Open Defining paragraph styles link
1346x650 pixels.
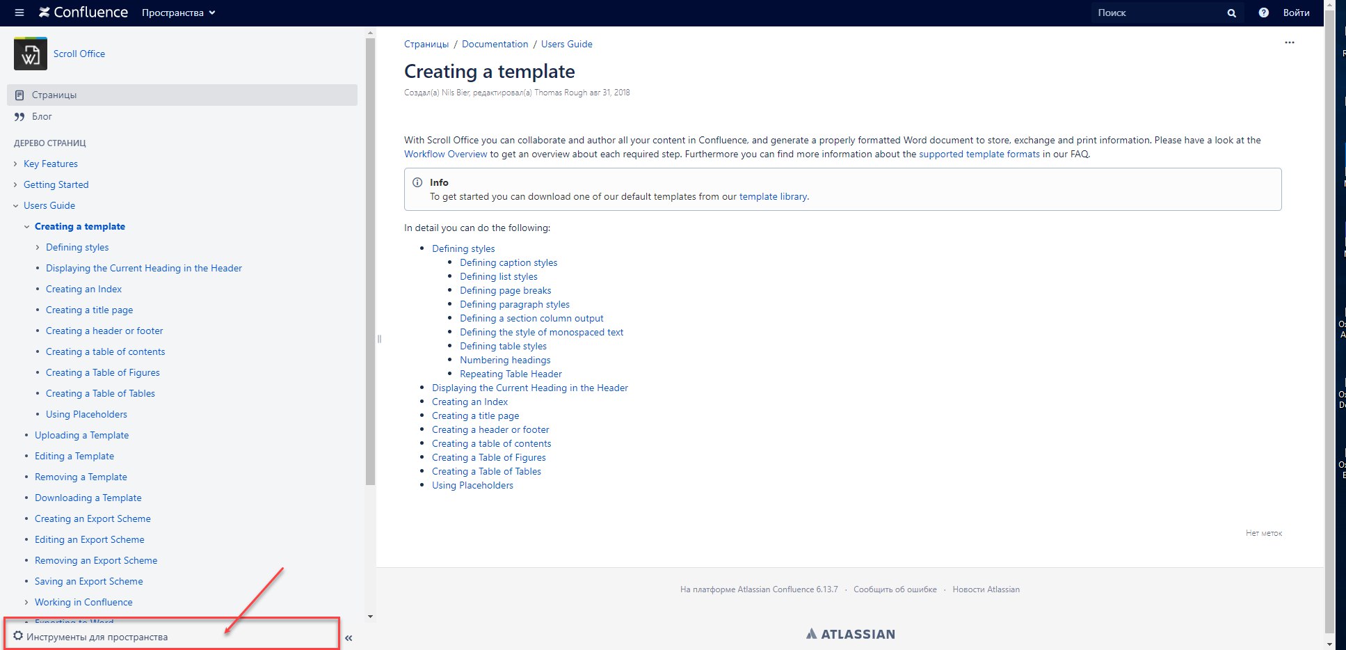[515, 304]
